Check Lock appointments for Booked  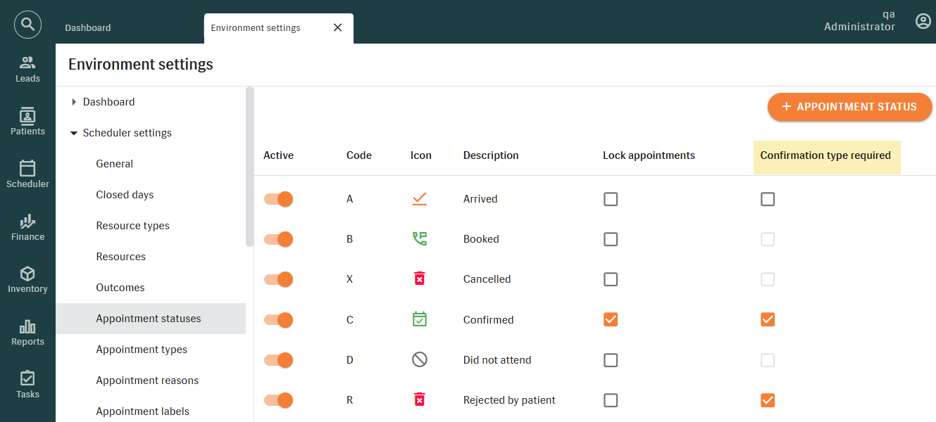click(x=611, y=239)
